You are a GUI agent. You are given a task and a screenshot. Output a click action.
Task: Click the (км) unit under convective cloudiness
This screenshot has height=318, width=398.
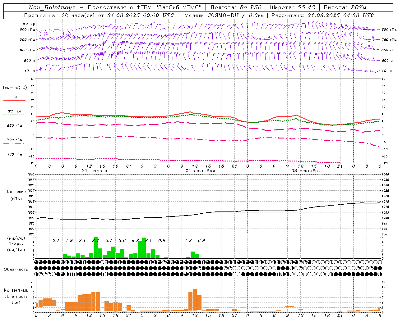click(16, 302)
